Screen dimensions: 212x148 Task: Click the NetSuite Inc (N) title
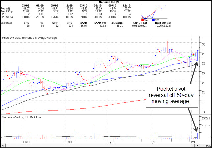pos(109,2)
